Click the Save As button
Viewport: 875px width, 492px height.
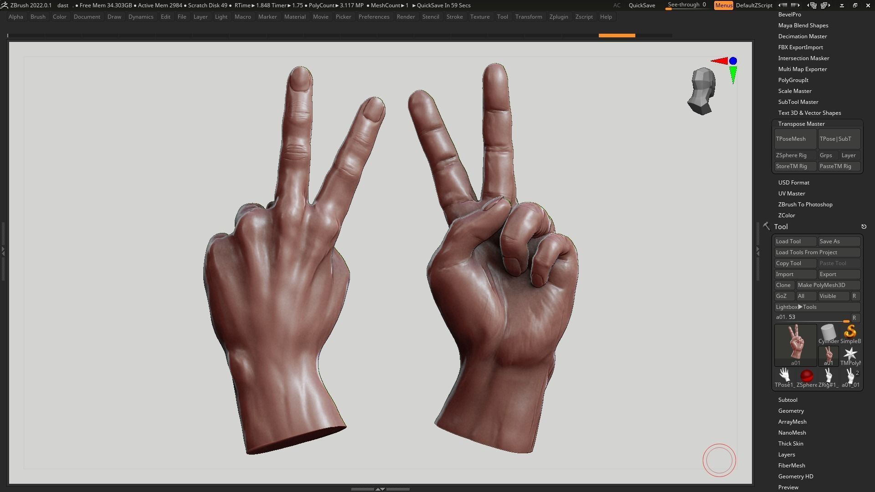tap(839, 241)
